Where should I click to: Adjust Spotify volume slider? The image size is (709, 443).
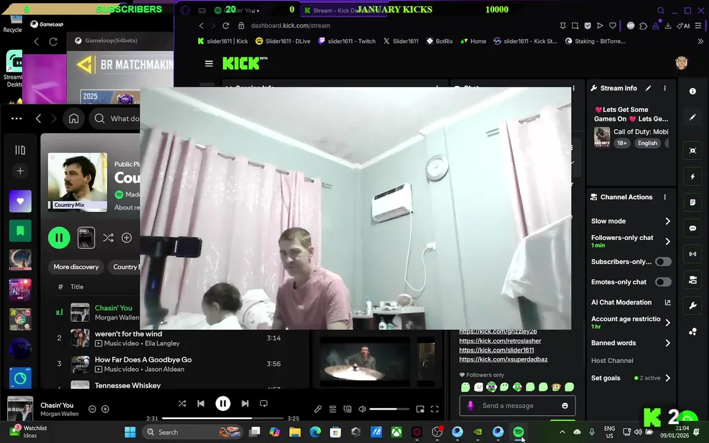[x=390, y=409]
